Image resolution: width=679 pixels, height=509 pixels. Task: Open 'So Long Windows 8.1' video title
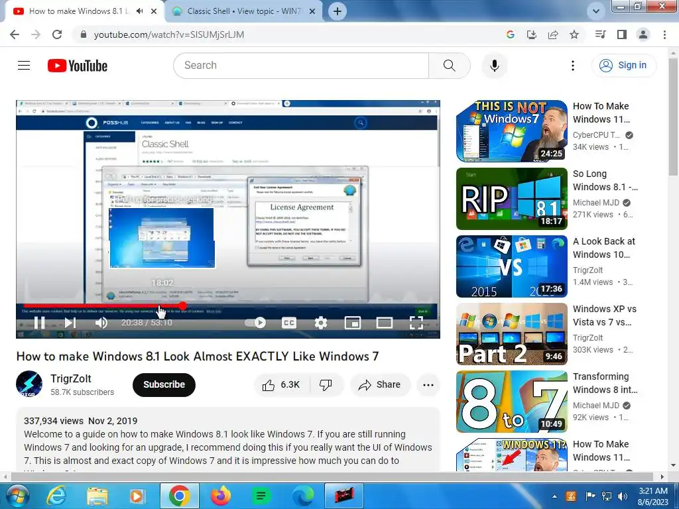605,180
